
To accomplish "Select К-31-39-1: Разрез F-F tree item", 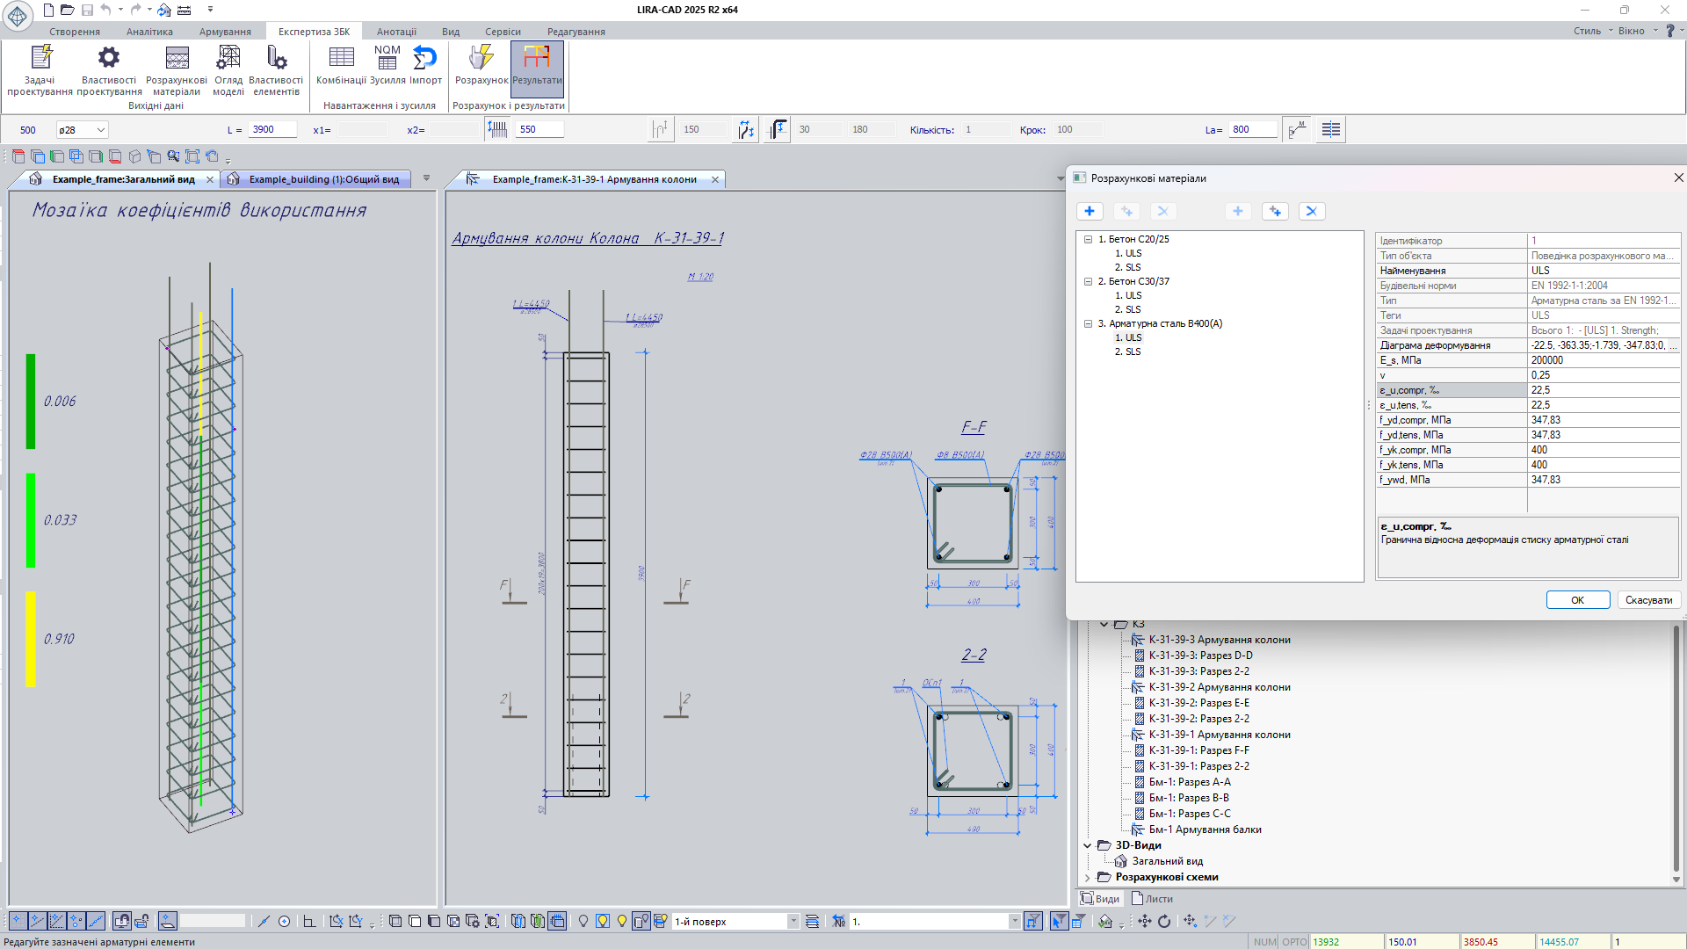I will point(1198,750).
